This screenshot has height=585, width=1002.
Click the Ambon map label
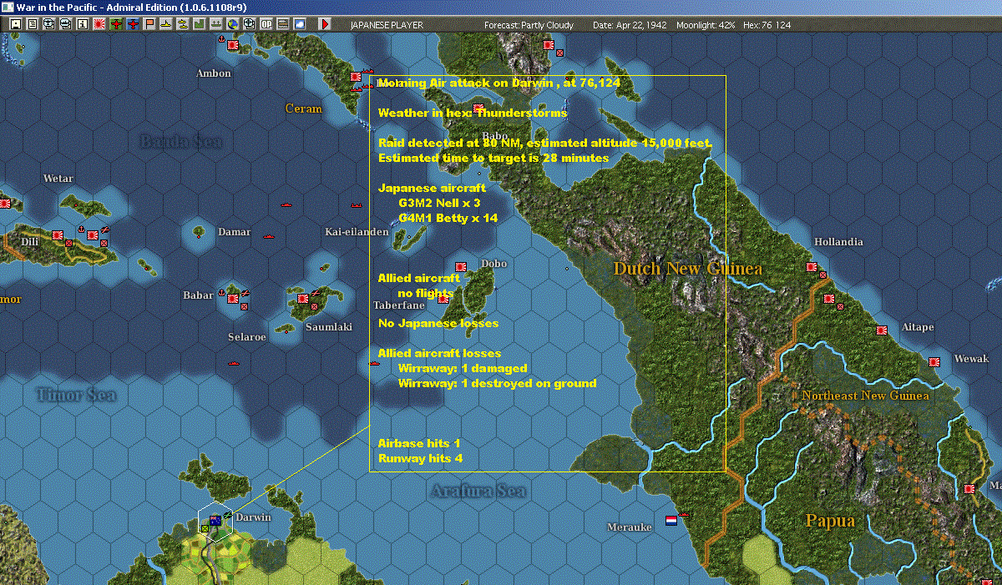coord(214,73)
